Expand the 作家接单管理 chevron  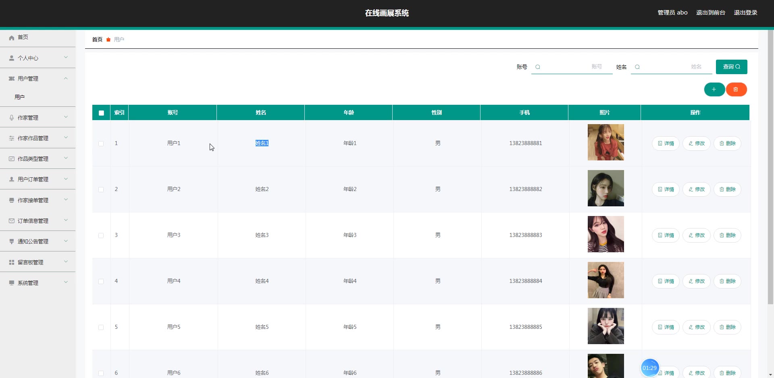tap(66, 200)
